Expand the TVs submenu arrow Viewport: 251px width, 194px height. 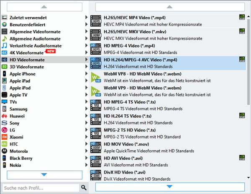click(86, 101)
